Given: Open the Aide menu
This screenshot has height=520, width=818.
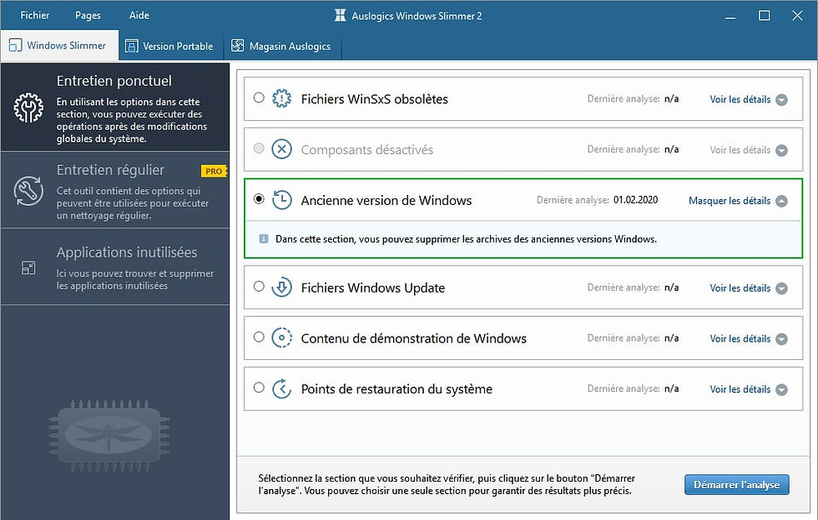Looking at the screenshot, I should point(139,15).
